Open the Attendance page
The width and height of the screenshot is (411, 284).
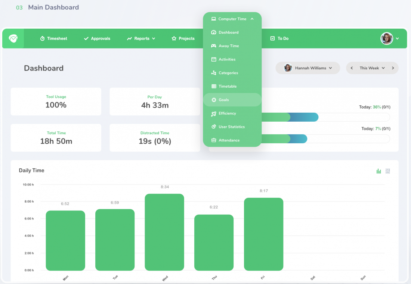(229, 140)
